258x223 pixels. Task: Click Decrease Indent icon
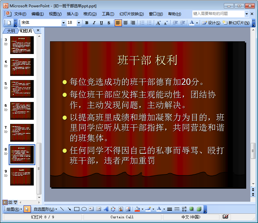(x=176, y=23)
